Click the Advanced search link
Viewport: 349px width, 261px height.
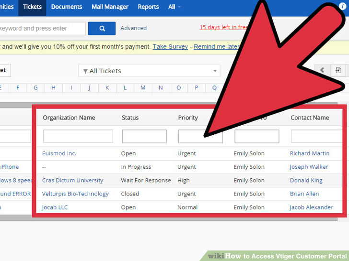(x=134, y=28)
